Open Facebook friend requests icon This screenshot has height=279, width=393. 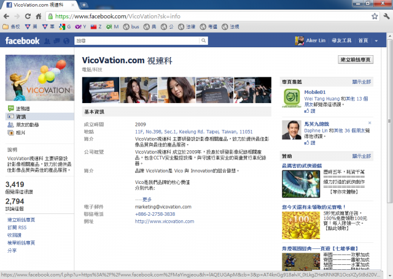(x=47, y=41)
